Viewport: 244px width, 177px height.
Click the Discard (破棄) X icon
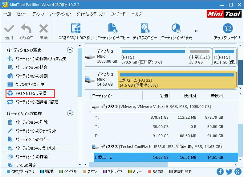pyautogui.click(x=43, y=28)
